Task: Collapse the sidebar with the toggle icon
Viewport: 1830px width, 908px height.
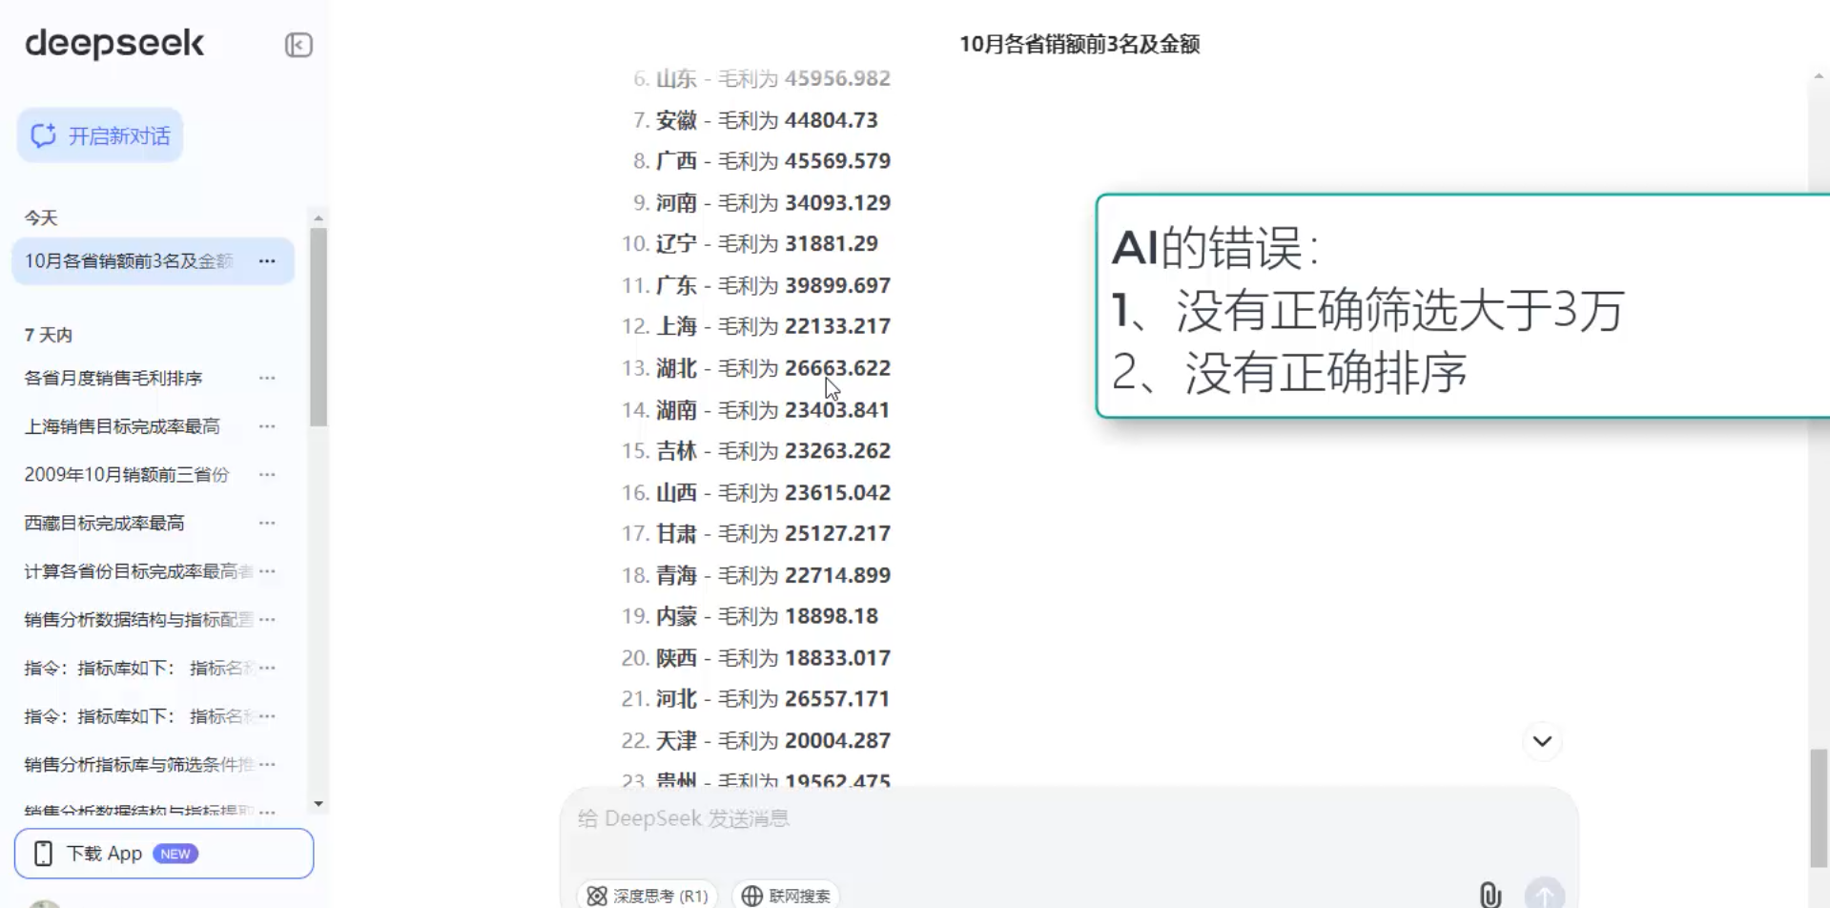Action: tap(298, 45)
